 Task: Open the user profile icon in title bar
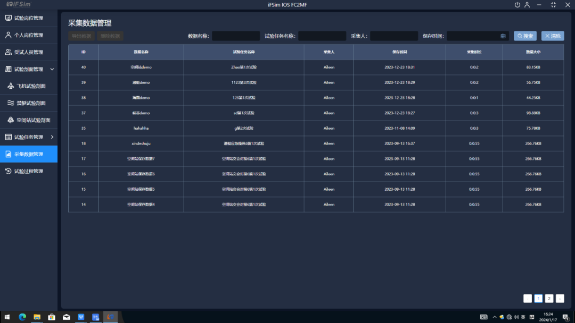(527, 5)
